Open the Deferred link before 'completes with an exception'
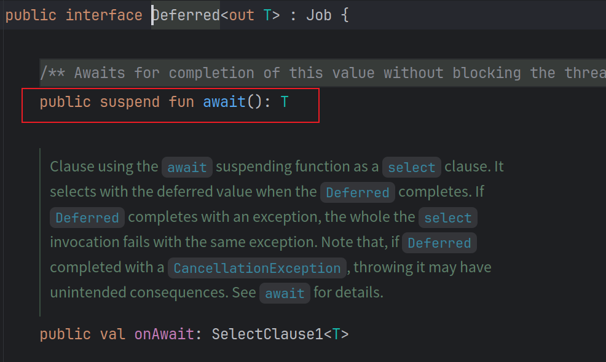Image resolution: width=606 pixels, height=362 pixels. (87, 218)
